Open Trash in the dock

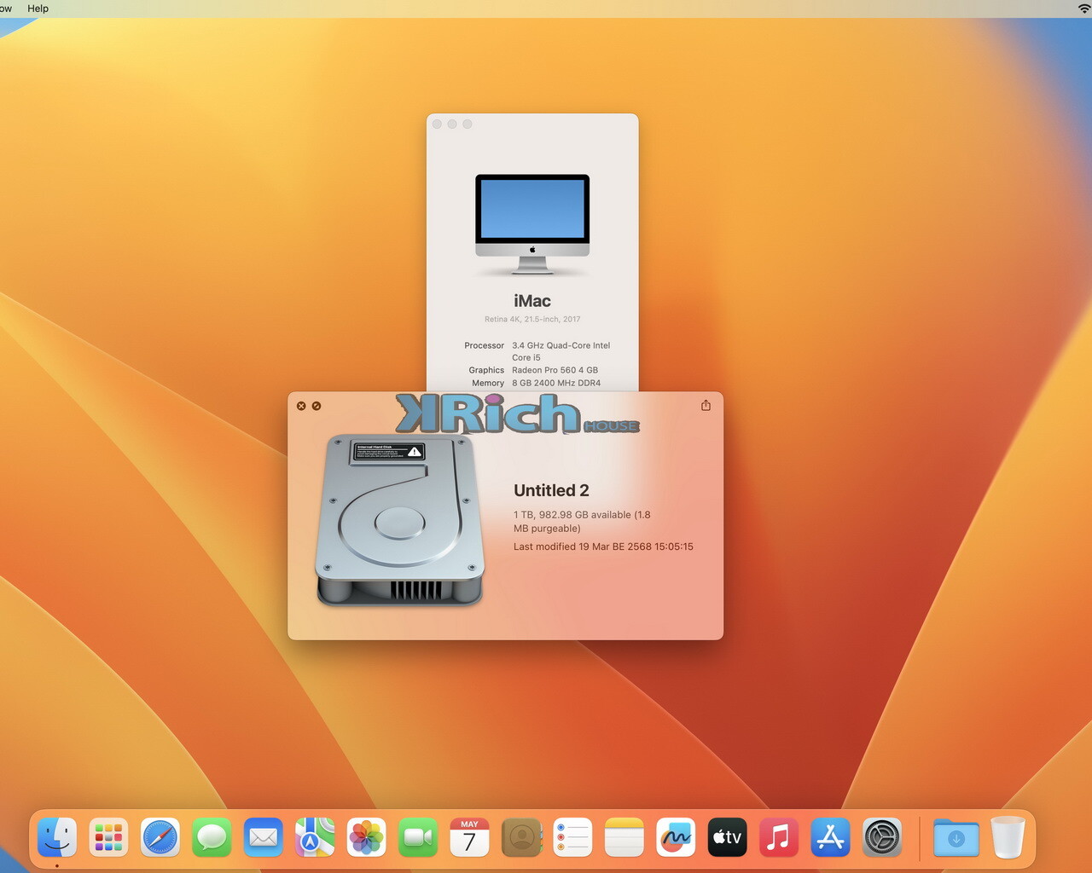coord(1008,838)
